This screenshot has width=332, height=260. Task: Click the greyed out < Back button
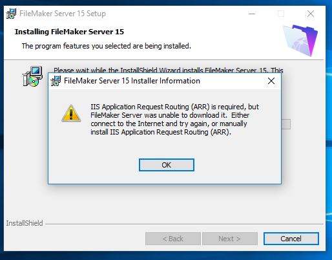coord(173,239)
